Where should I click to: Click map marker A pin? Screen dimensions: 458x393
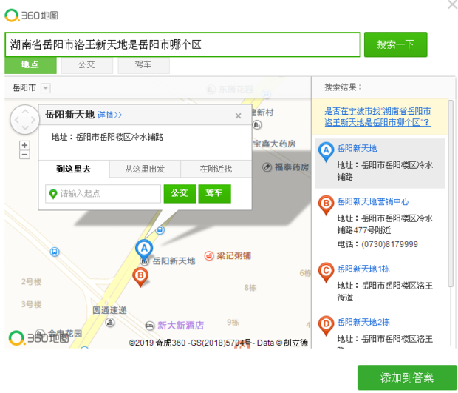[144, 250]
